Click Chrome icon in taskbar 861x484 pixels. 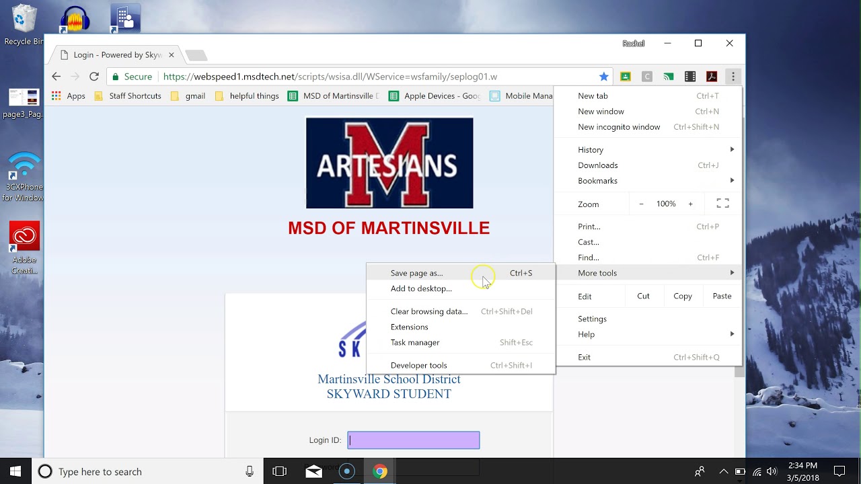pos(380,471)
